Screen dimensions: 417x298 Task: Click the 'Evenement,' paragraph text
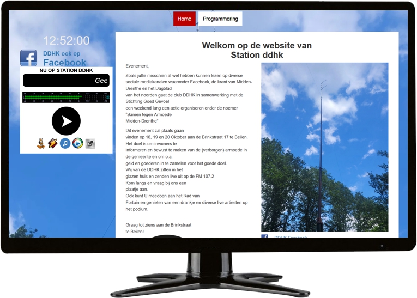click(137, 66)
